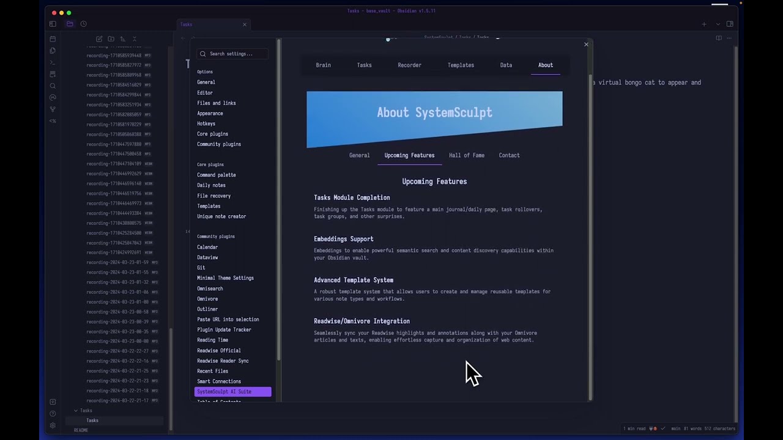The image size is (783, 440).
Task: Switch to the Brain tab
Action: (323, 65)
